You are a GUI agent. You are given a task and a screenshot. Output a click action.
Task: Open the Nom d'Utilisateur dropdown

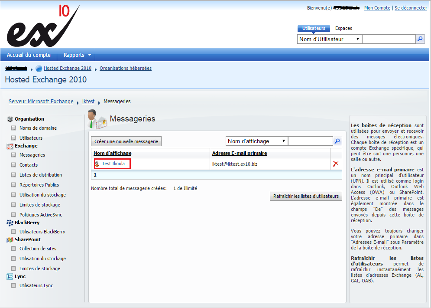[x=329, y=39]
